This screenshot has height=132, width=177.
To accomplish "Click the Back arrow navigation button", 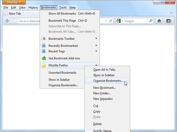I will (x=7, y=21).
